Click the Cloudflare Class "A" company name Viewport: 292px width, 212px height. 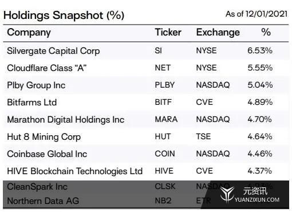(47, 68)
